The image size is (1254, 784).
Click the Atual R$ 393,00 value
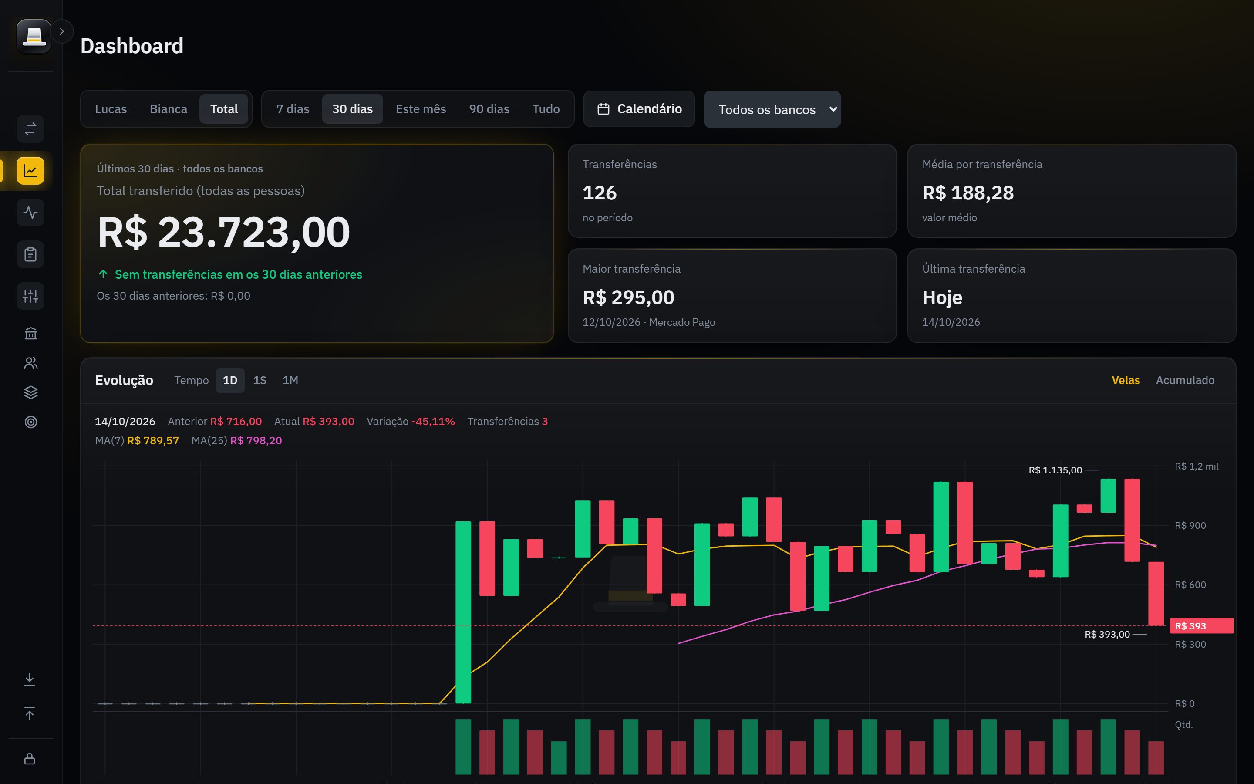coord(314,422)
